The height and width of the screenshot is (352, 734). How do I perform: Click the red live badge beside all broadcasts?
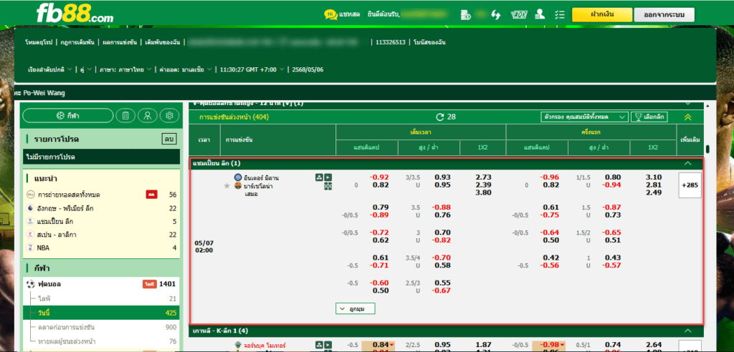tap(151, 195)
